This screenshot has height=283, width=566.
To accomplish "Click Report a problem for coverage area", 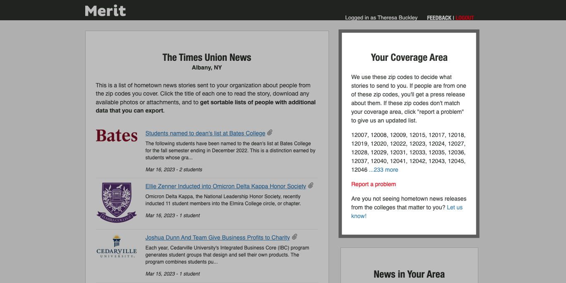I will point(374,184).
